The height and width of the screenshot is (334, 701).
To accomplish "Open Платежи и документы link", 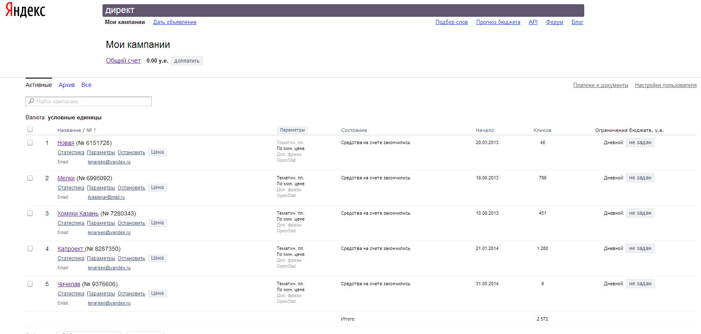I will point(601,85).
